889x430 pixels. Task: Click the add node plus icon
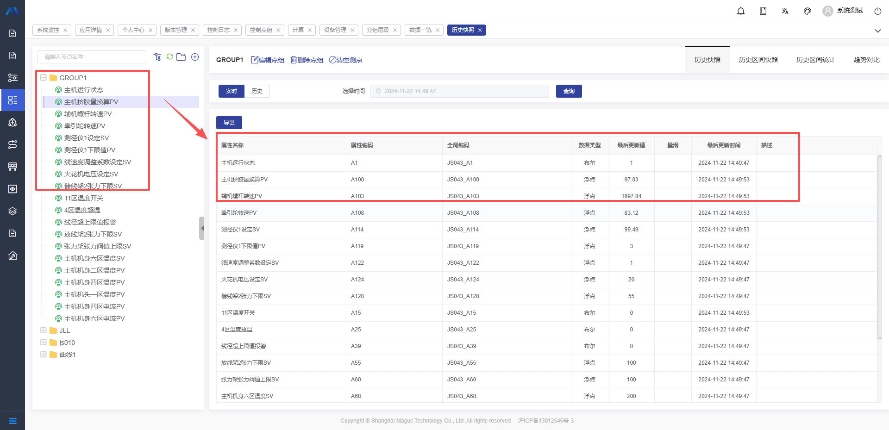(195, 56)
